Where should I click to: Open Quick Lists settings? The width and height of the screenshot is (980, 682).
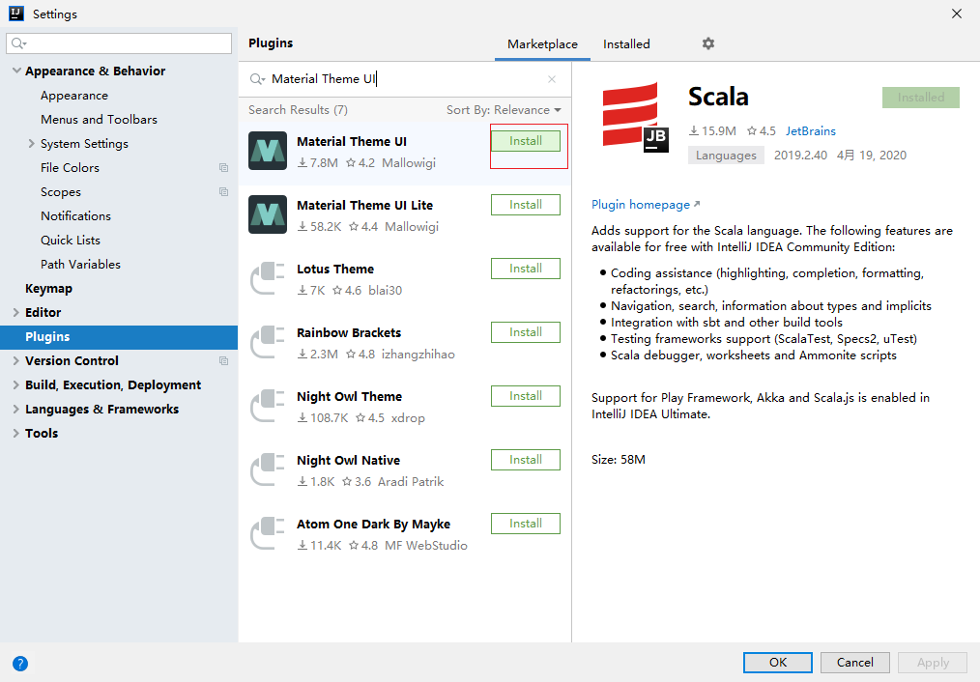click(70, 241)
